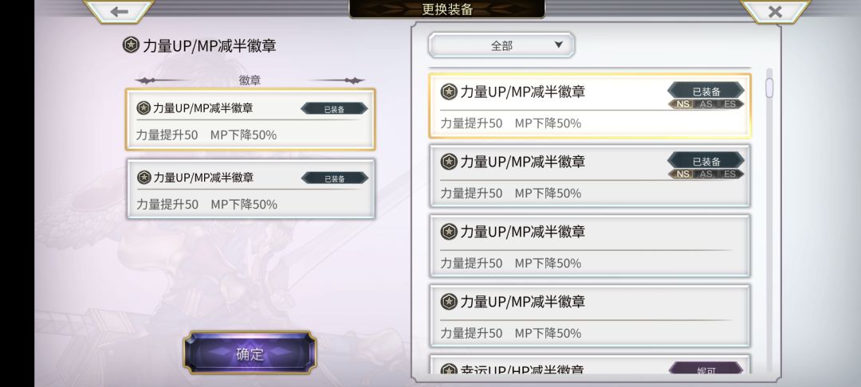Click the 确定 confirm button
861x387 pixels.
(x=250, y=354)
